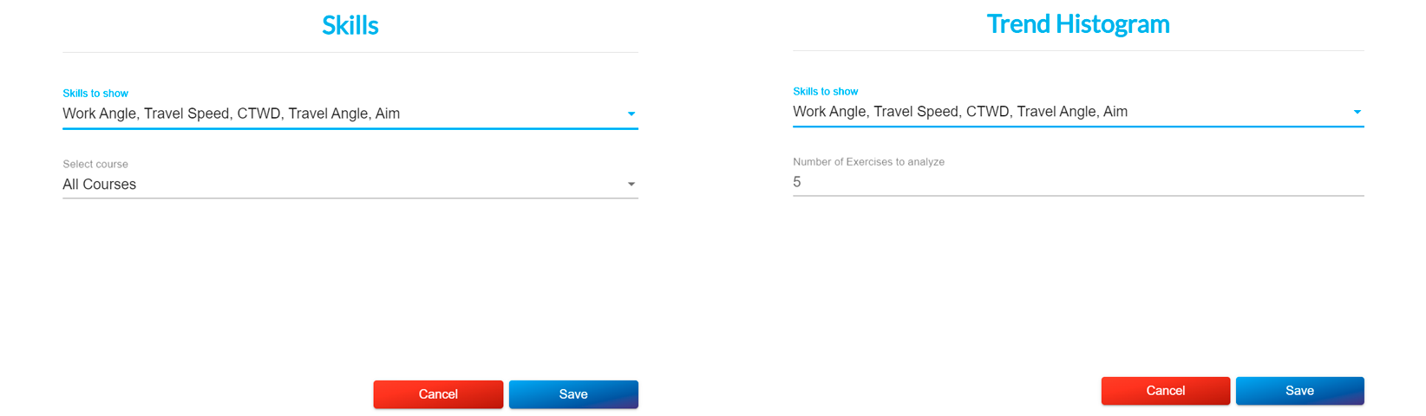Click the Skills panel heading
The width and height of the screenshot is (1426, 416).
350,25
